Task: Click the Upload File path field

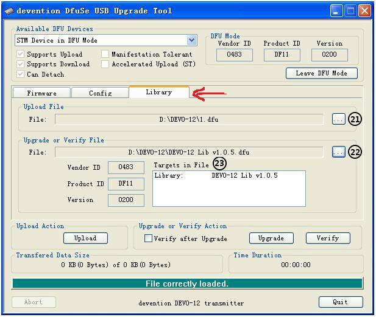Action: click(189, 119)
